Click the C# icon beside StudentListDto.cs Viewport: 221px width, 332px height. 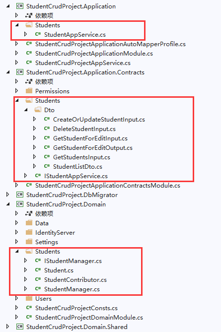click(47, 166)
